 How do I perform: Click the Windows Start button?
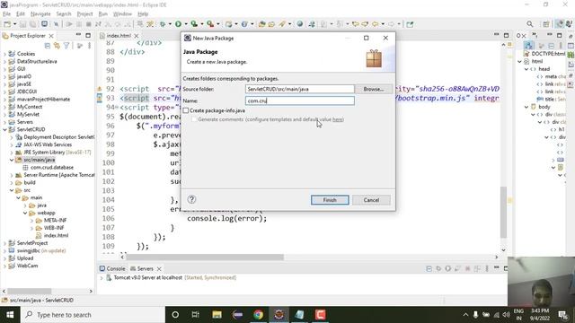click(10, 315)
